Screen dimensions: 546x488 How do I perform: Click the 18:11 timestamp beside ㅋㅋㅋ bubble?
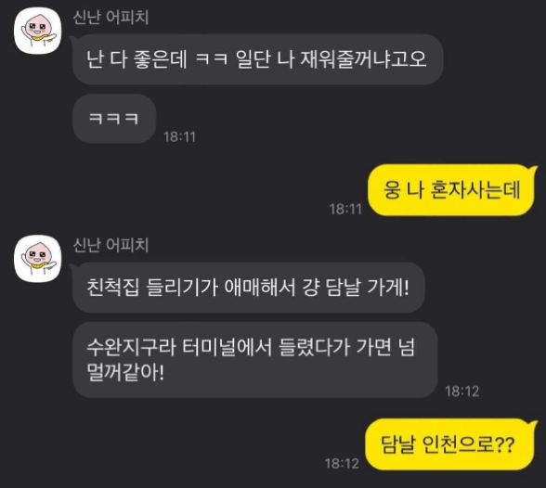click(179, 136)
